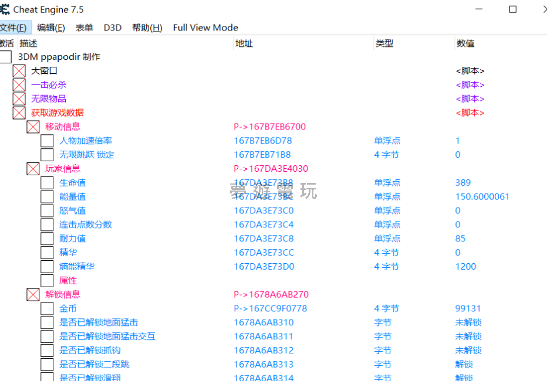Viewport: 547px width, 381px height.
Task: Select the 熵能精华 entry description
Action: (77, 267)
